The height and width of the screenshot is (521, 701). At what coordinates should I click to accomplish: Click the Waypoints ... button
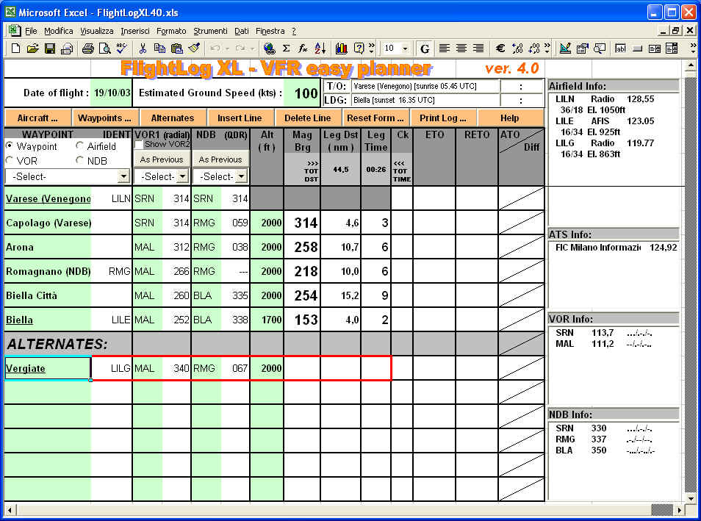point(104,118)
